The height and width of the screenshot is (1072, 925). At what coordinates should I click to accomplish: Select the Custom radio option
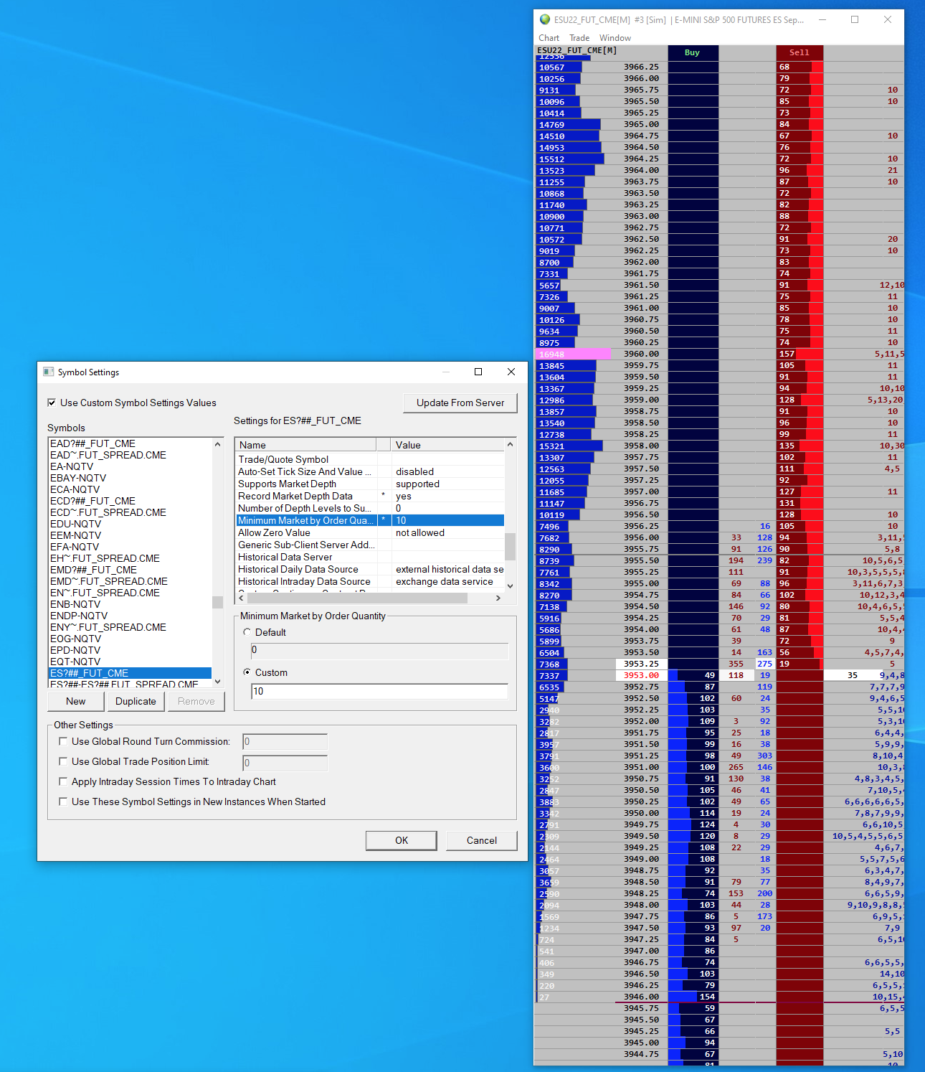[x=247, y=672]
